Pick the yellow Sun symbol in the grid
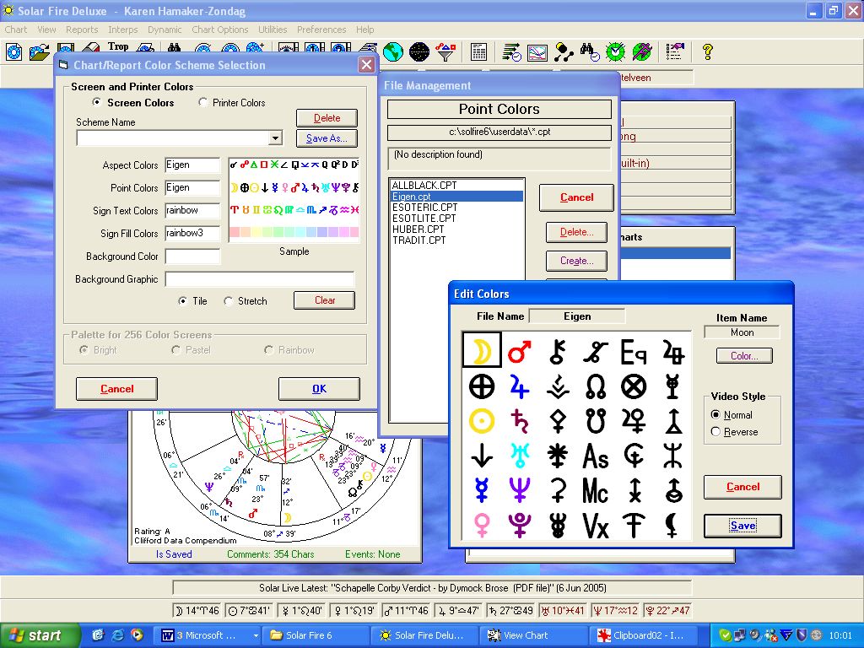The width and height of the screenshot is (864, 648). pyautogui.click(x=482, y=420)
